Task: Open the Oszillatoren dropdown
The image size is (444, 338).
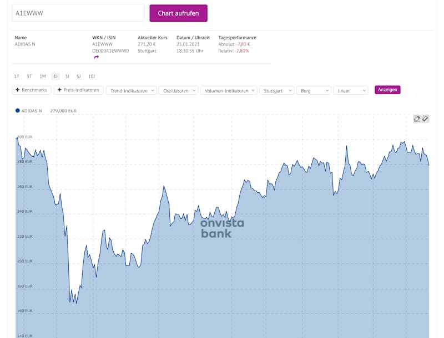Action: [x=178, y=90]
